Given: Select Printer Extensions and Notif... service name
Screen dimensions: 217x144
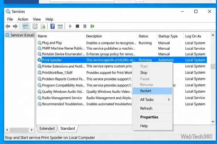Looking at the screenshot, I should point(63,66).
